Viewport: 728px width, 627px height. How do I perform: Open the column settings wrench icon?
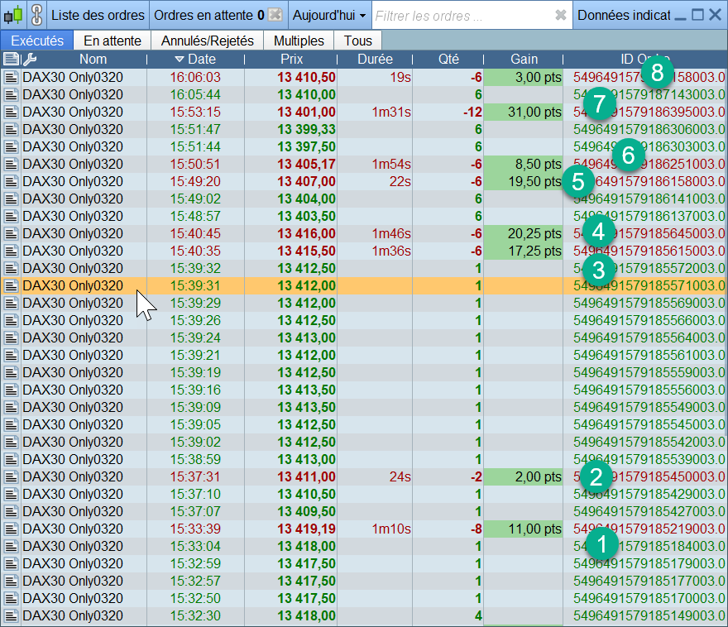pos(29,59)
